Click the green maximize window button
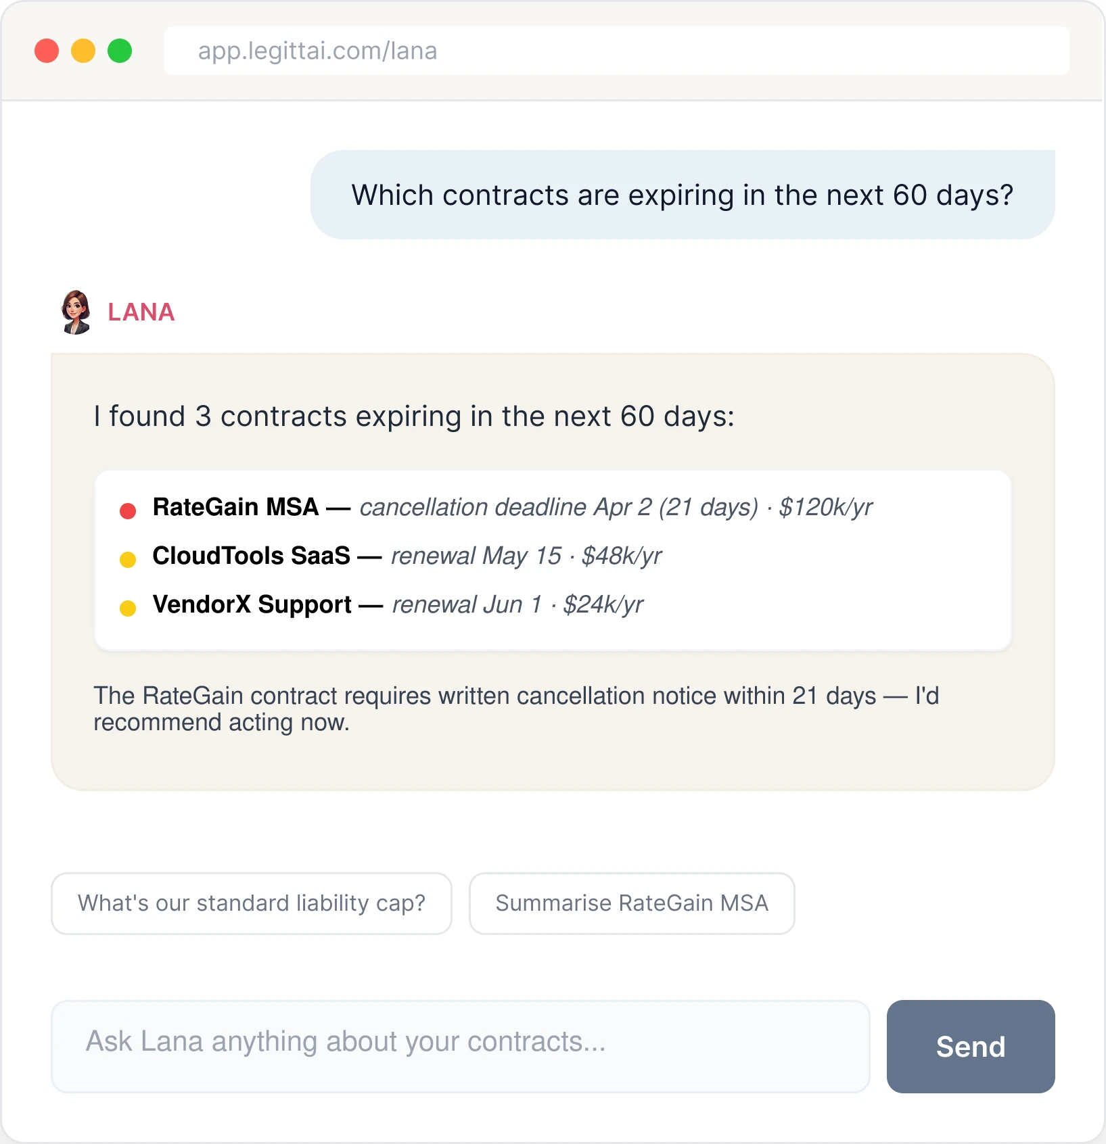The width and height of the screenshot is (1106, 1144). 120,51
